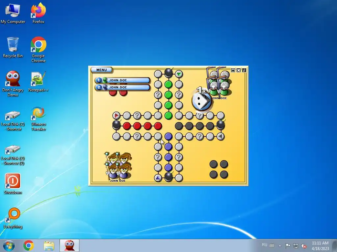Open Firefox desktop shortcut
Screen dimensions: 337x252
(38, 13)
